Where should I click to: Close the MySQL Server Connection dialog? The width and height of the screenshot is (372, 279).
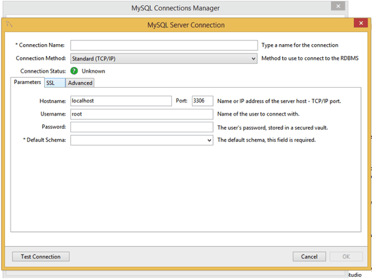[361, 23]
